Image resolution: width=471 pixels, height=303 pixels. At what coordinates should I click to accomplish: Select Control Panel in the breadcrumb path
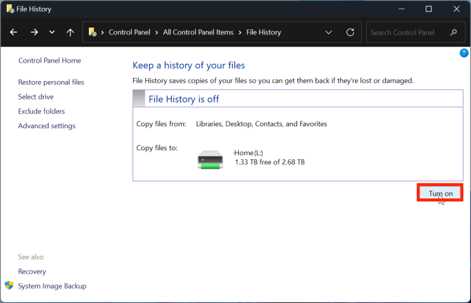point(129,32)
